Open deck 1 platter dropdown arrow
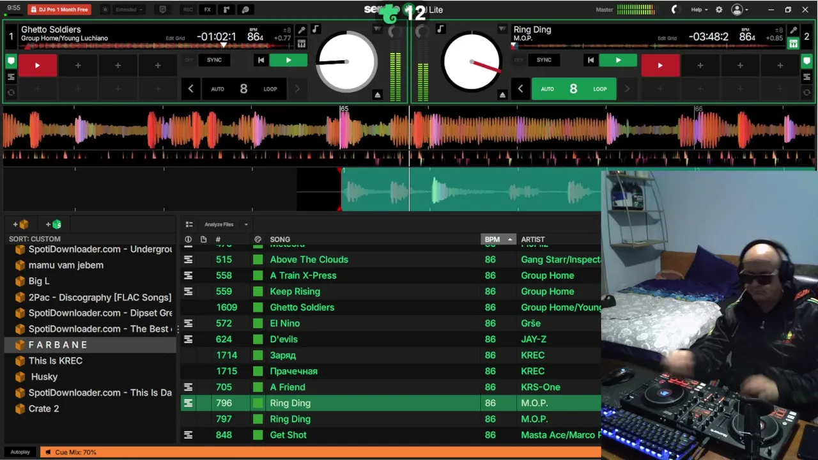This screenshot has height=460, width=818. [378, 29]
